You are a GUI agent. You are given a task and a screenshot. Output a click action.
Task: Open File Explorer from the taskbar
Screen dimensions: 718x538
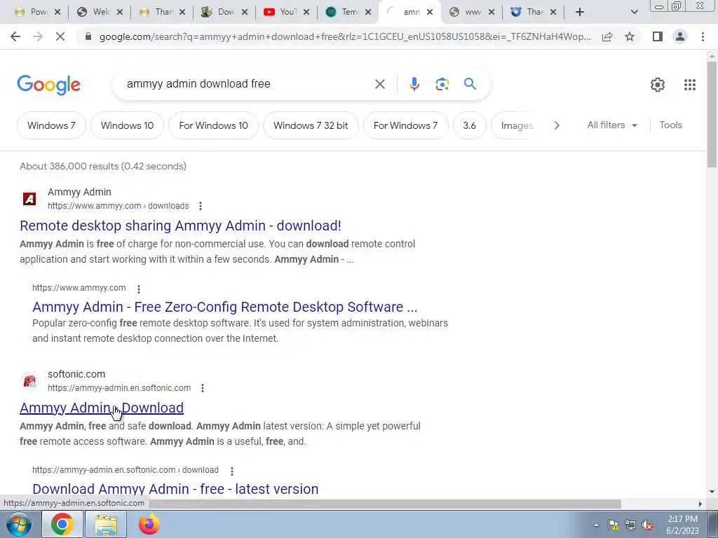click(x=106, y=524)
